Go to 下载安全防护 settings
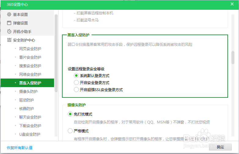 coord(30,126)
